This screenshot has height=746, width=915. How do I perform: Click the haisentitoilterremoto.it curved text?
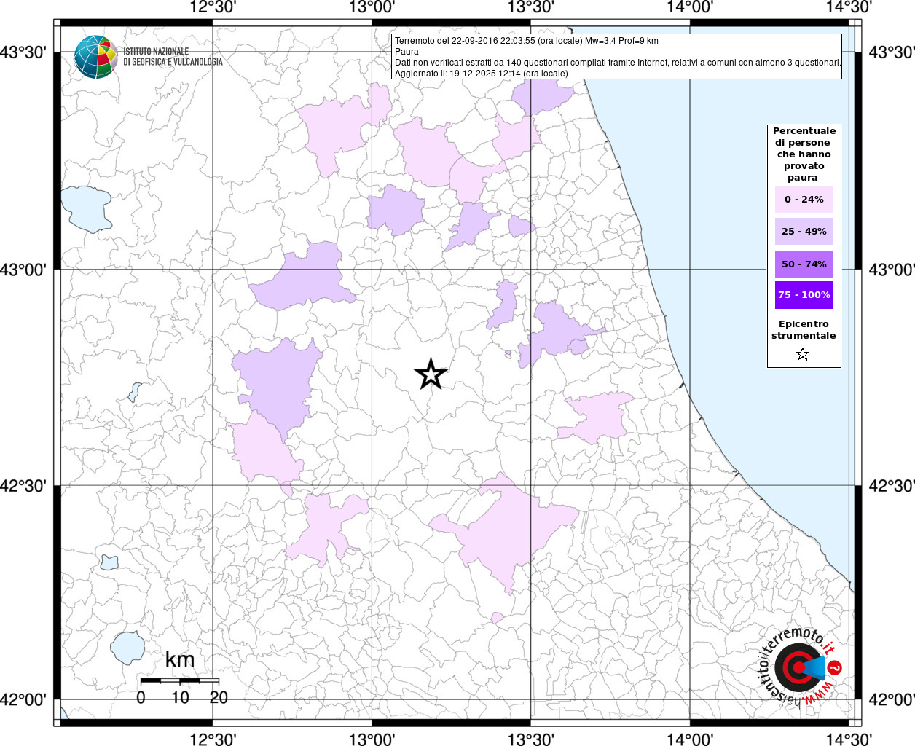coord(794,640)
